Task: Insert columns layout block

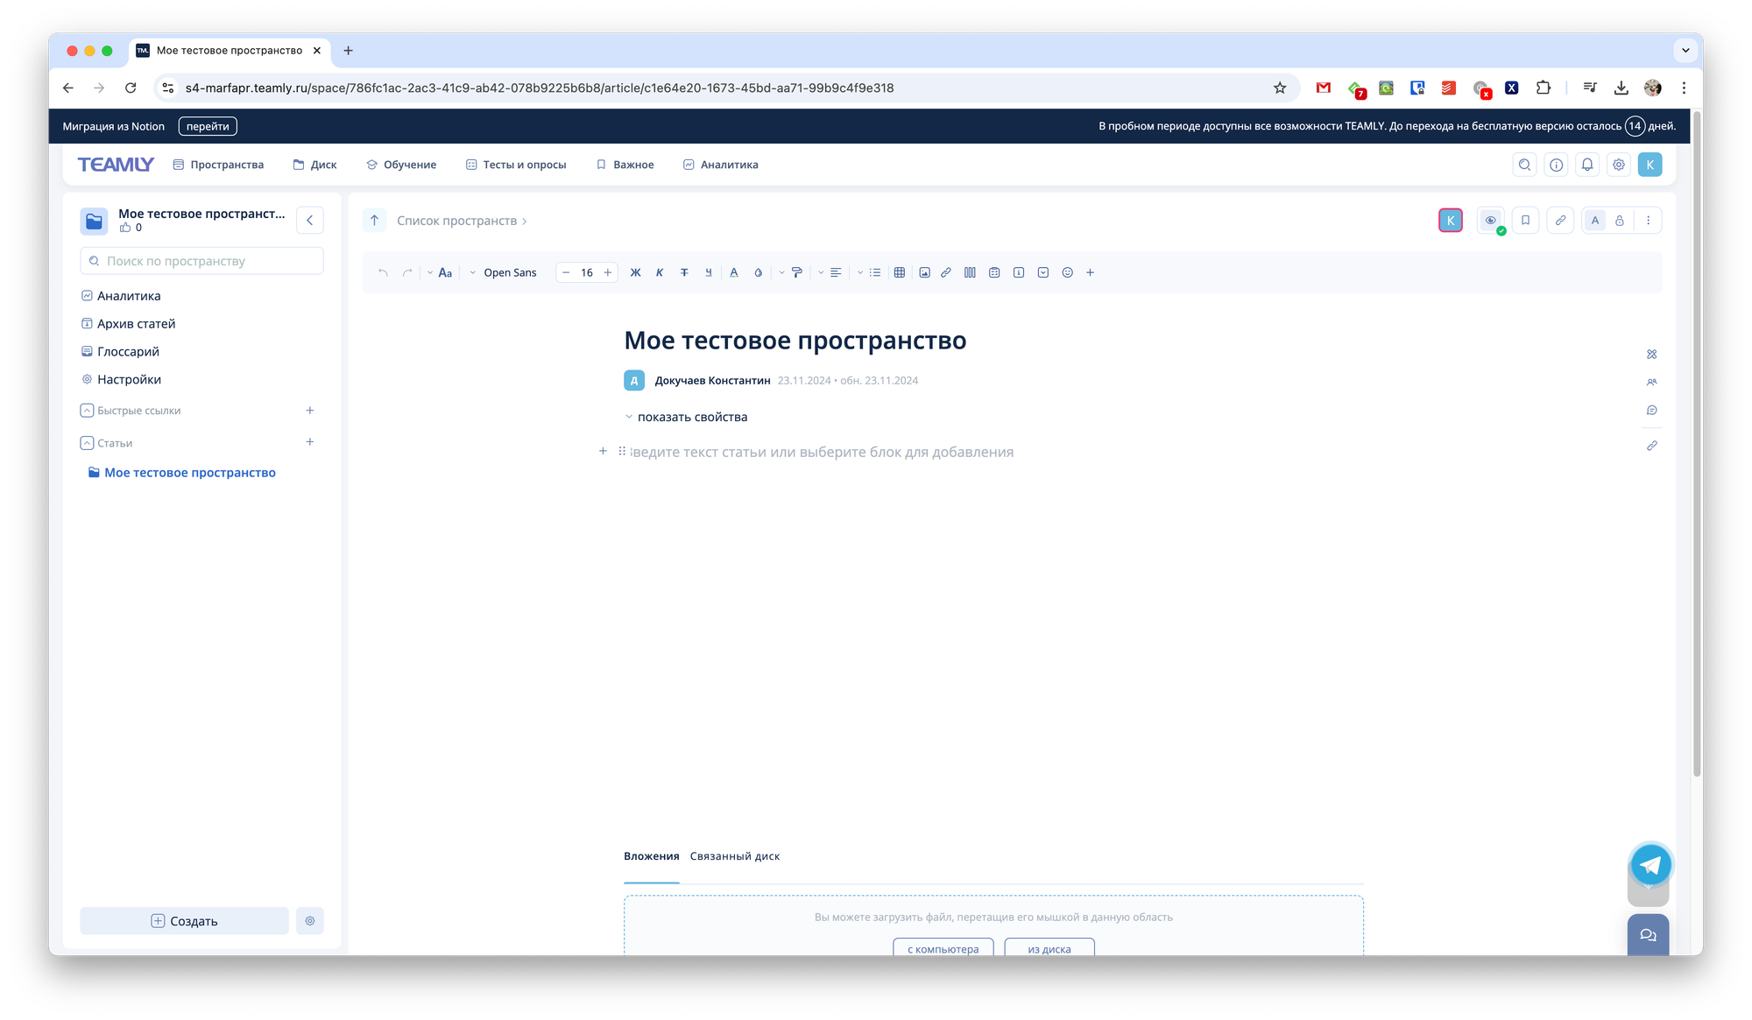Action: pos(970,272)
